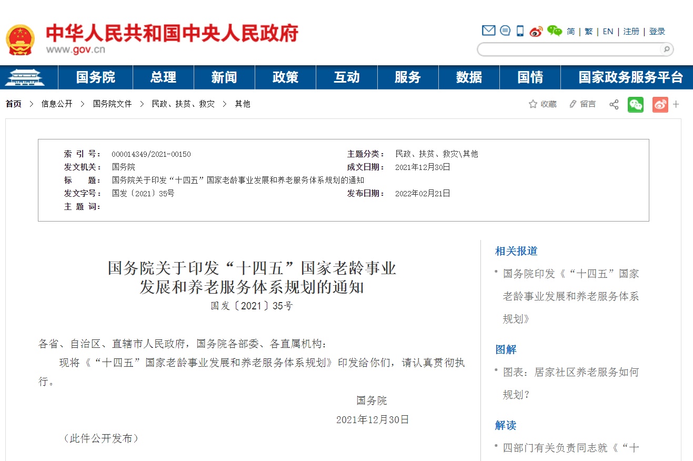Click the share icon beside 留言

pyautogui.click(x=614, y=104)
